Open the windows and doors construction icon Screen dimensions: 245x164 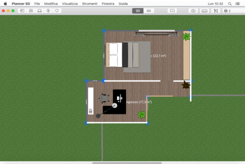(31, 11)
